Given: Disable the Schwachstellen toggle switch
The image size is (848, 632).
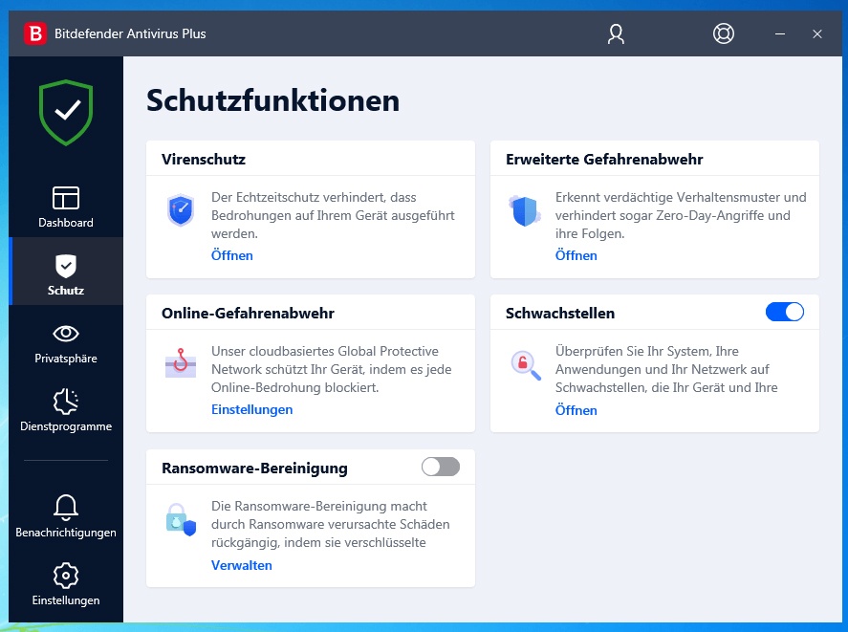Looking at the screenshot, I should (x=784, y=313).
